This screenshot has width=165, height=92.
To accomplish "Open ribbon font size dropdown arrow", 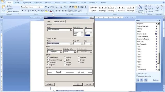I will pos(43,7).
